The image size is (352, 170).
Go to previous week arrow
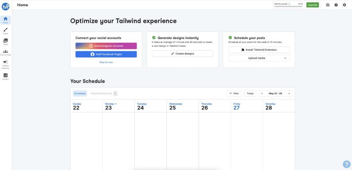tap(262, 93)
